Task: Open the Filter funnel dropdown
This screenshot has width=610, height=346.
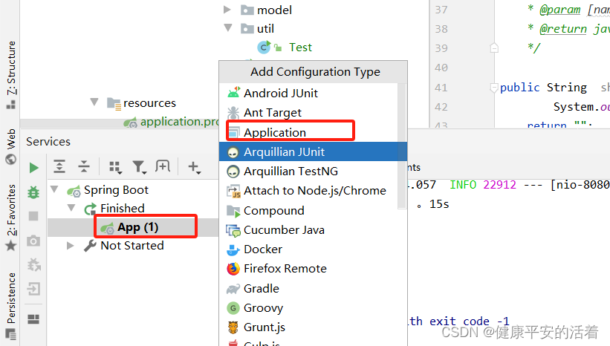Action: [x=139, y=167]
